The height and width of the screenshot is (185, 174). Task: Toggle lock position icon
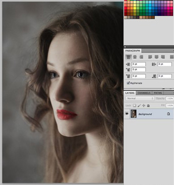143,106
